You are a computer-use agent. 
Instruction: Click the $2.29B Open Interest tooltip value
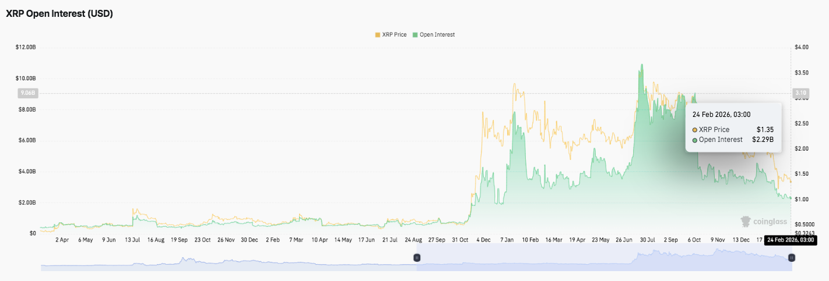tap(763, 140)
